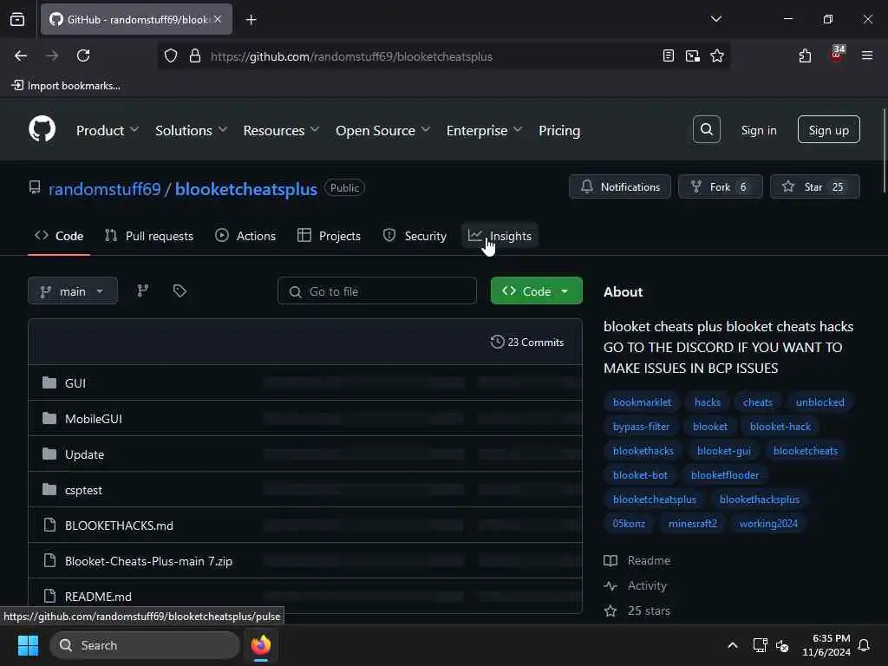This screenshot has width=888, height=666.
Task: Open the GUI folder
Action: coord(75,382)
